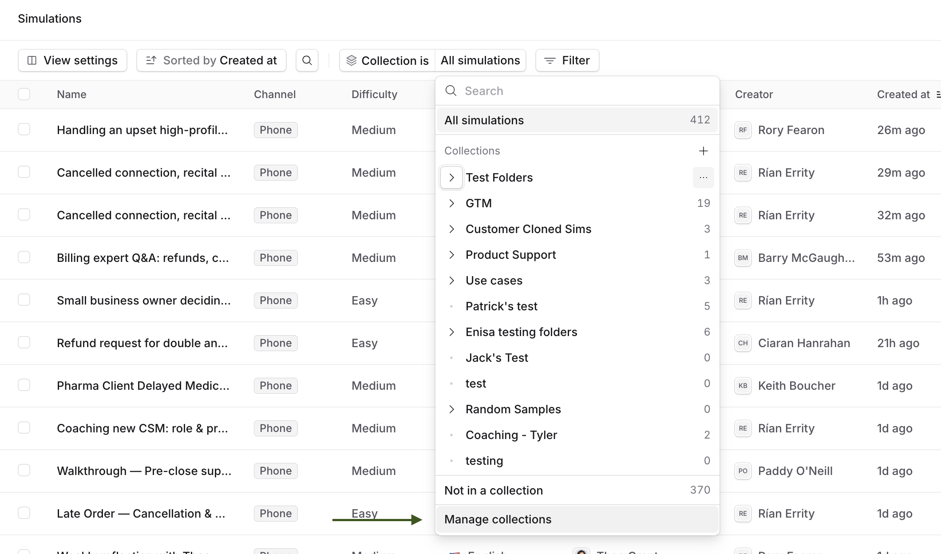Select the Coaching - Tyler collection
The width and height of the screenshot is (941, 554).
[x=577, y=435]
